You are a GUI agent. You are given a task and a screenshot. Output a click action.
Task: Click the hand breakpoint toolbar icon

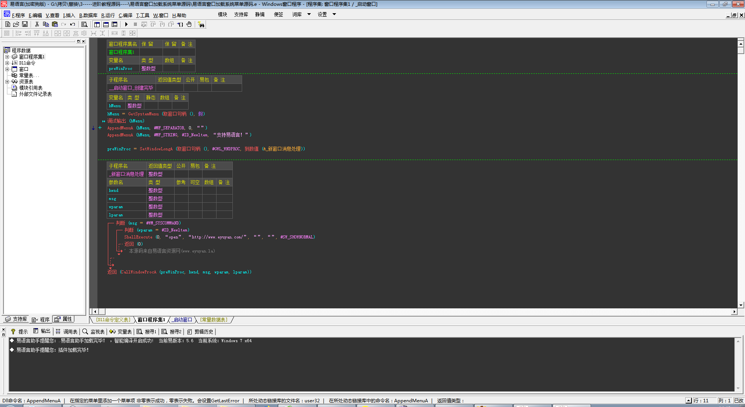(x=189, y=24)
